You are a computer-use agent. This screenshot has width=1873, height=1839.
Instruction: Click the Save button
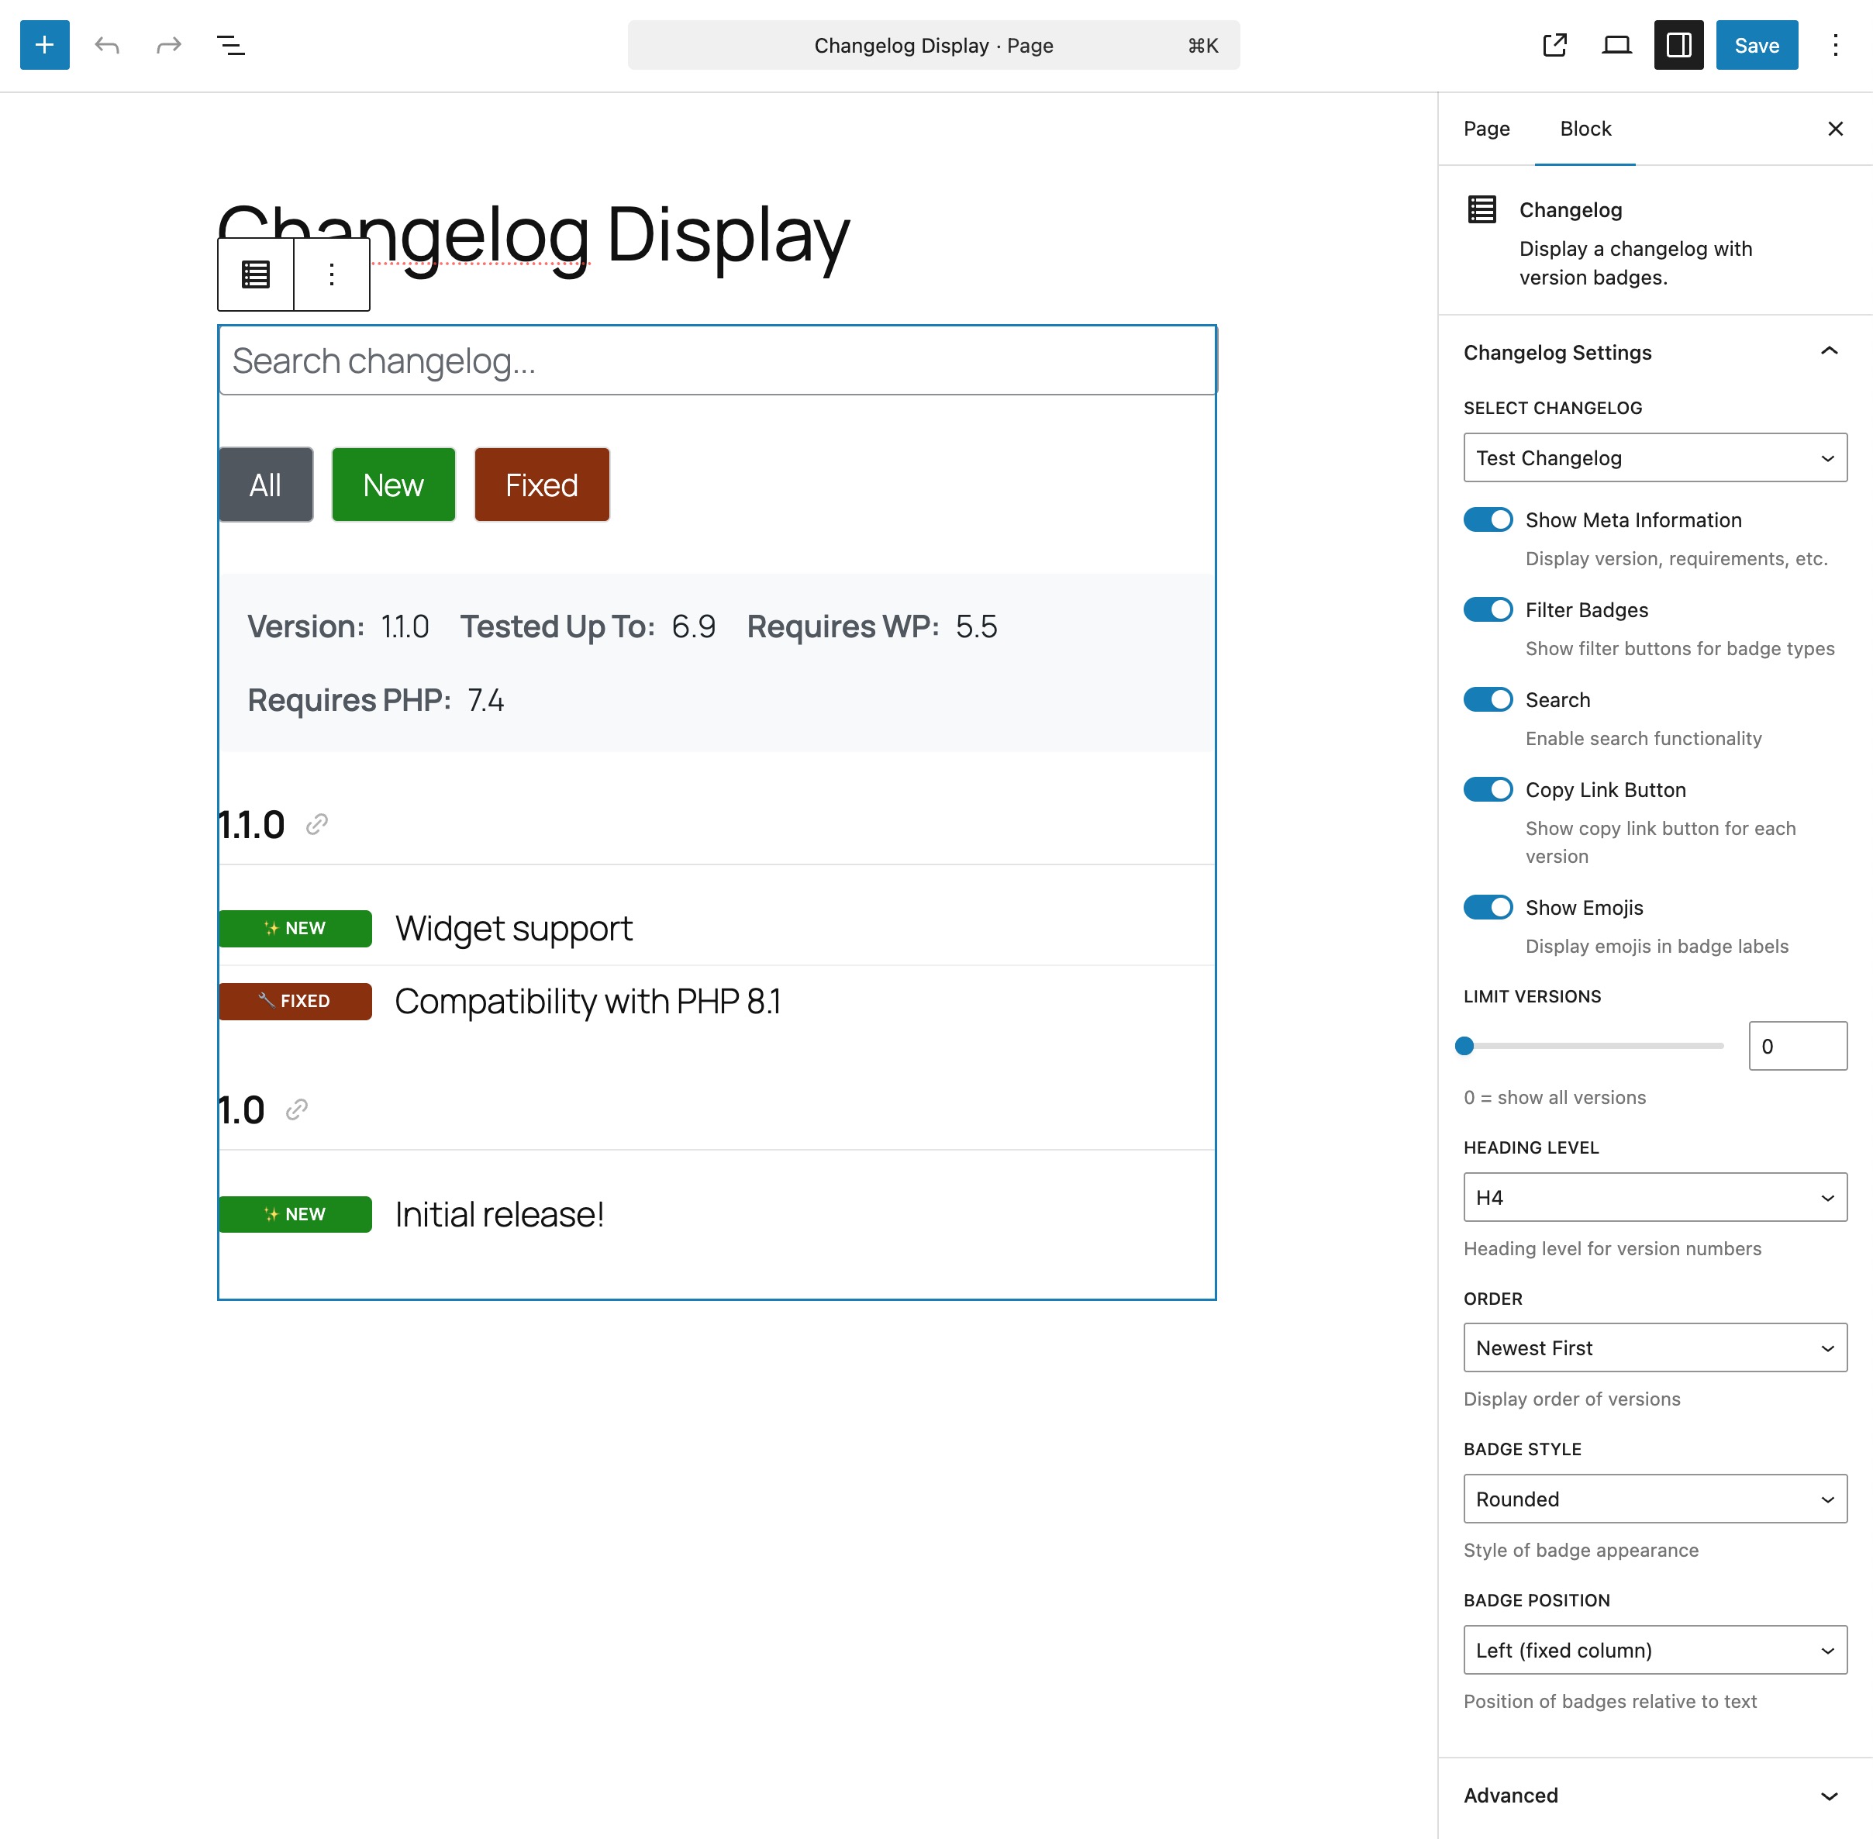coord(1756,44)
